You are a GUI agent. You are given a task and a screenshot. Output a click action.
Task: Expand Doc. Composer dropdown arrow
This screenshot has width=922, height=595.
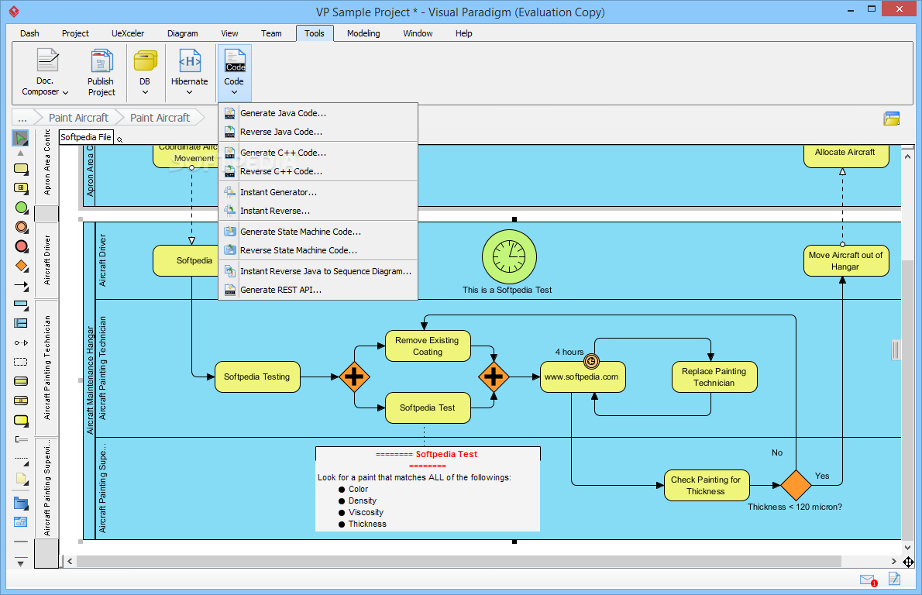tap(65, 92)
